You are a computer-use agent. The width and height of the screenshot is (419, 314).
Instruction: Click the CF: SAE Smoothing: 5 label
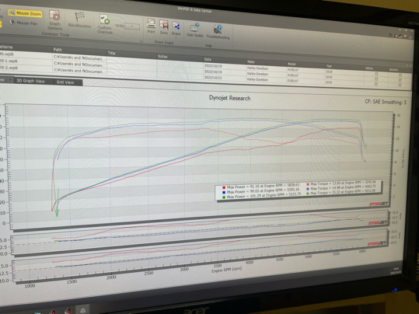point(385,102)
